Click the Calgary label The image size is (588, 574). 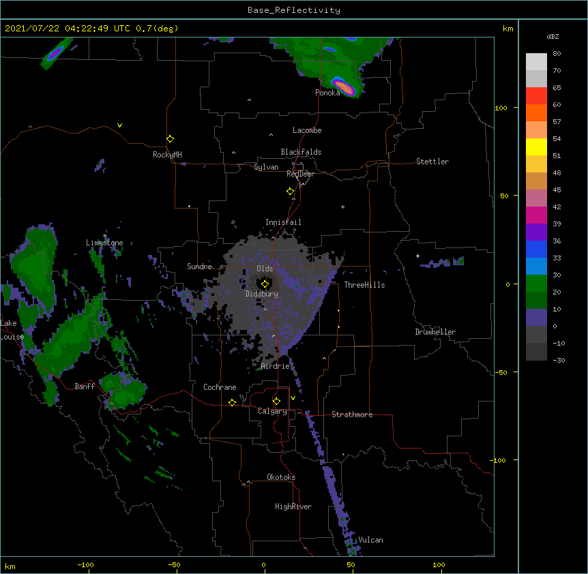272,411
